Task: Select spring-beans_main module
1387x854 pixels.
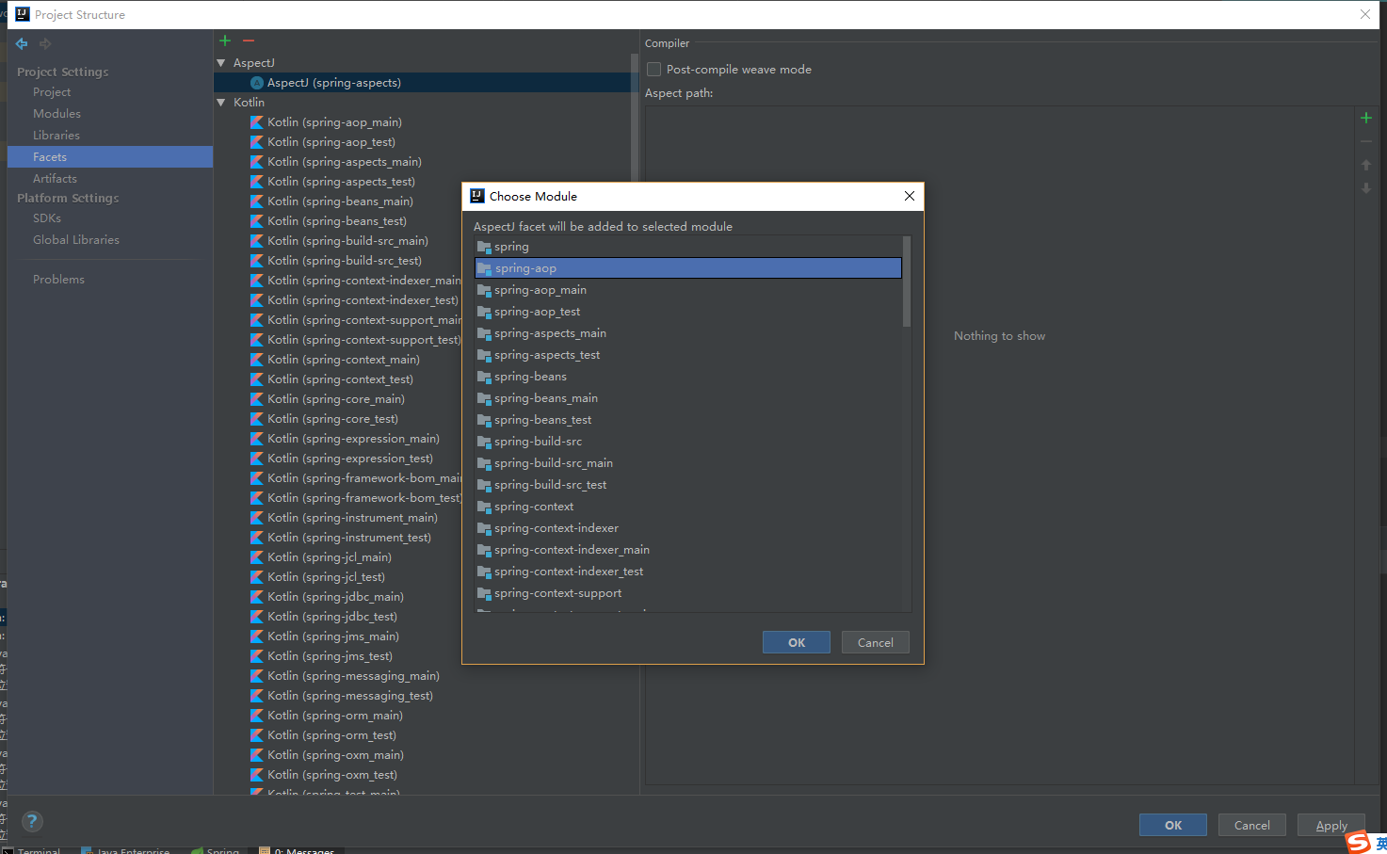Action: tap(688, 398)
